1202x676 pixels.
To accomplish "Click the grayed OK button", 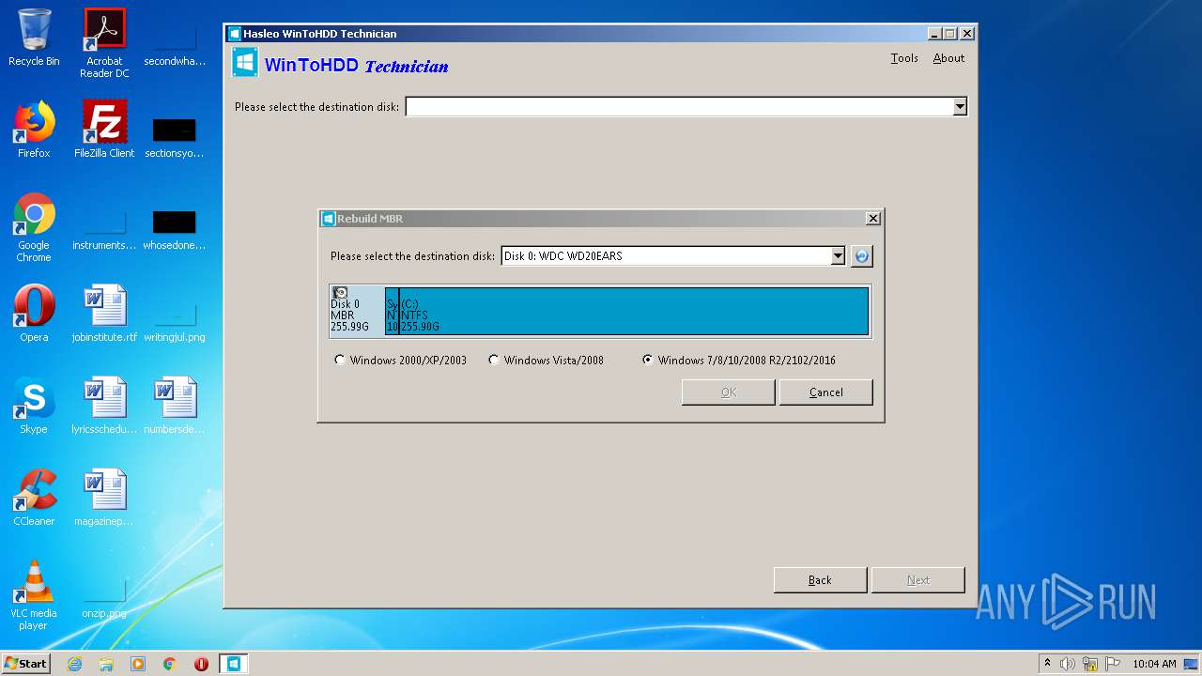I will 729,392.
